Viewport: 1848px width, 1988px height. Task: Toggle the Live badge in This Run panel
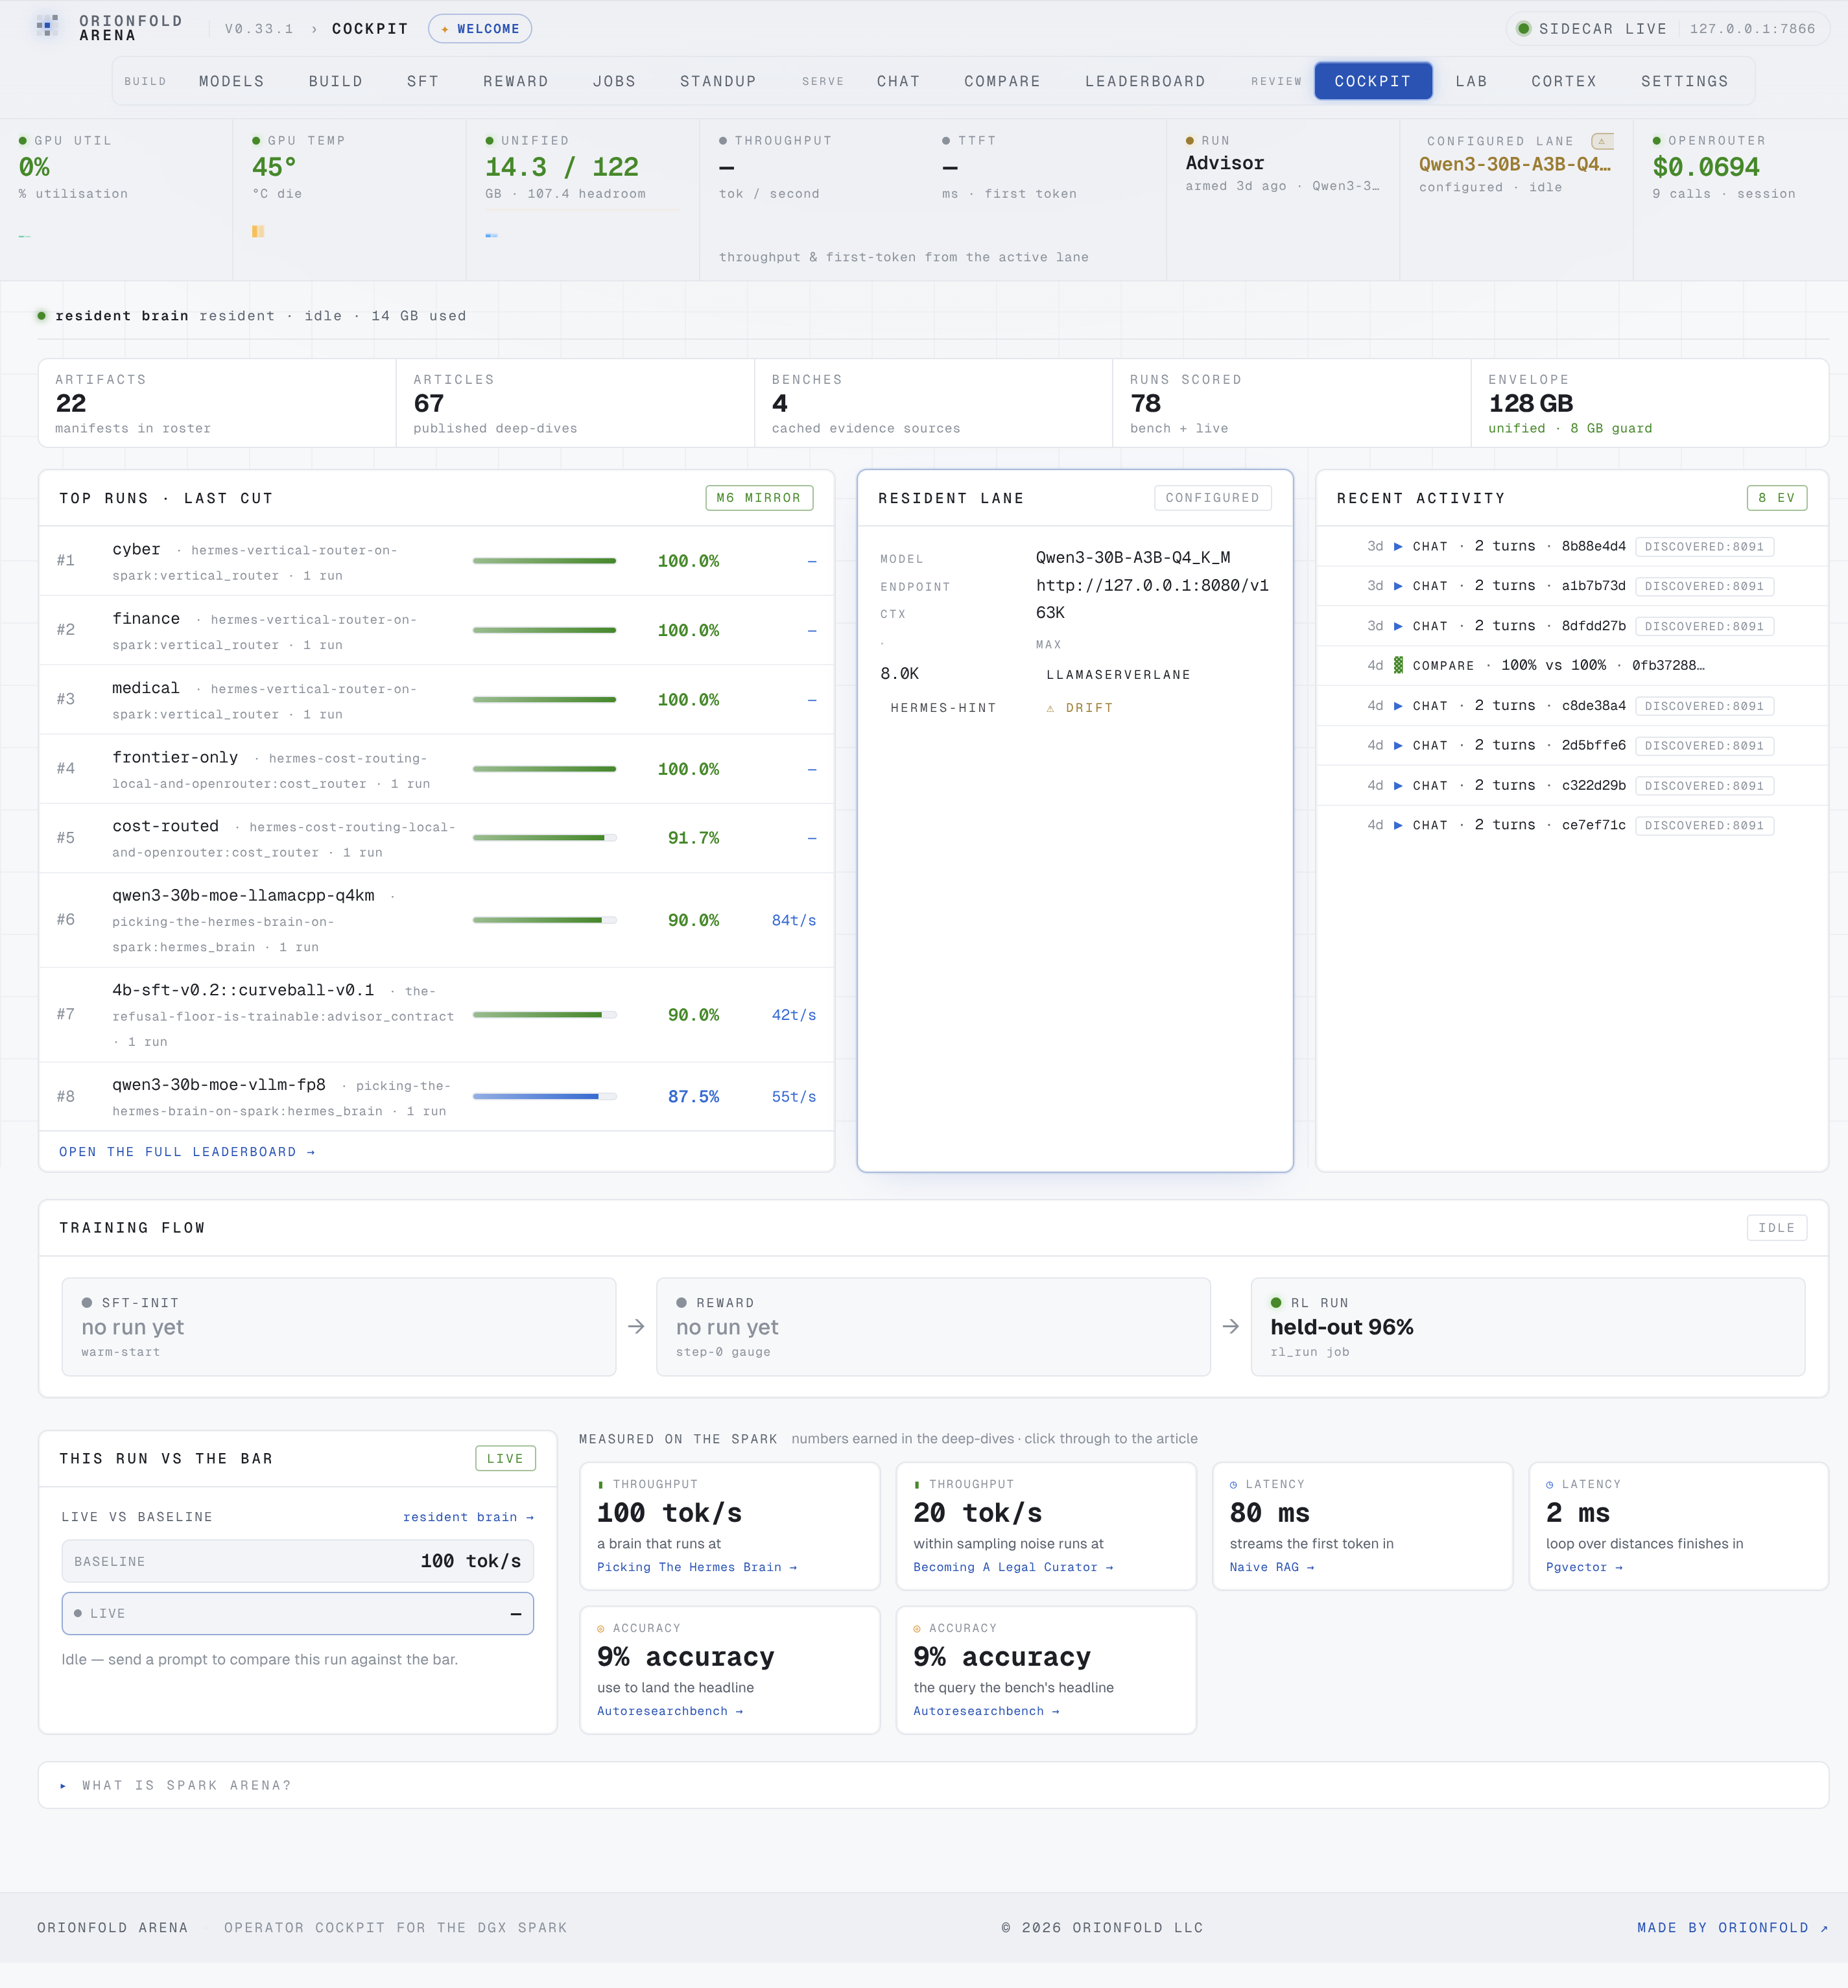pos(505,1458)
